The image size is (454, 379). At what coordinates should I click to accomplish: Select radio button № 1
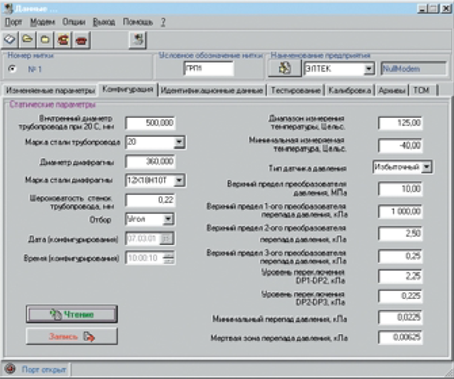click(12, 69)
